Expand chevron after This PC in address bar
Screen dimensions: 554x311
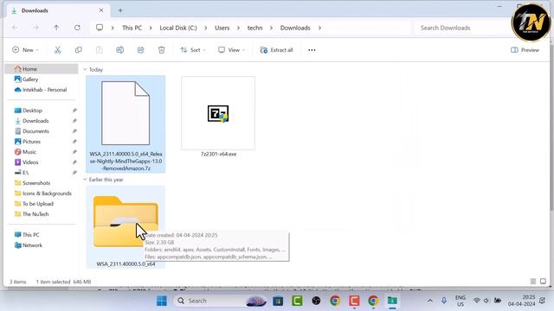[151, 28]
